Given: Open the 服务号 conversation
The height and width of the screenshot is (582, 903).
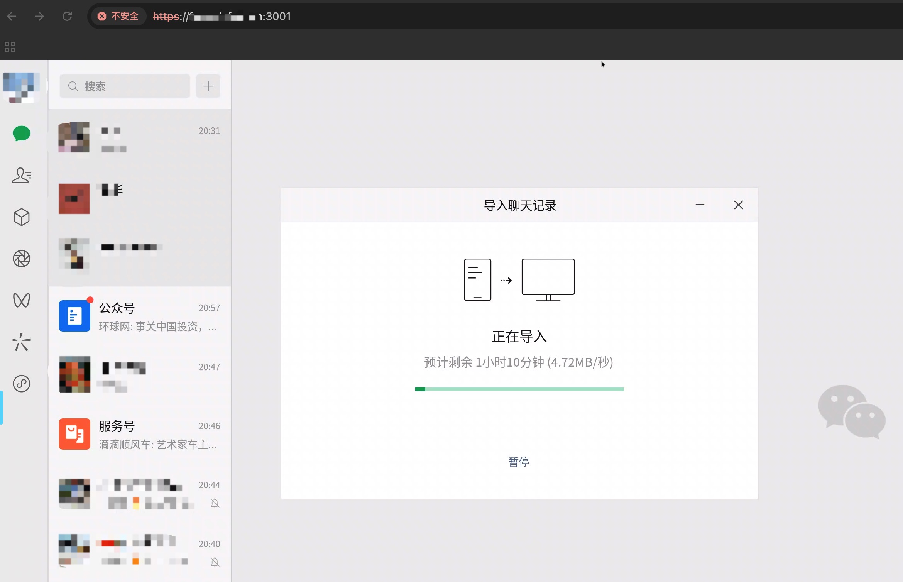Looking at the screenshot, I should click(140, 435).
